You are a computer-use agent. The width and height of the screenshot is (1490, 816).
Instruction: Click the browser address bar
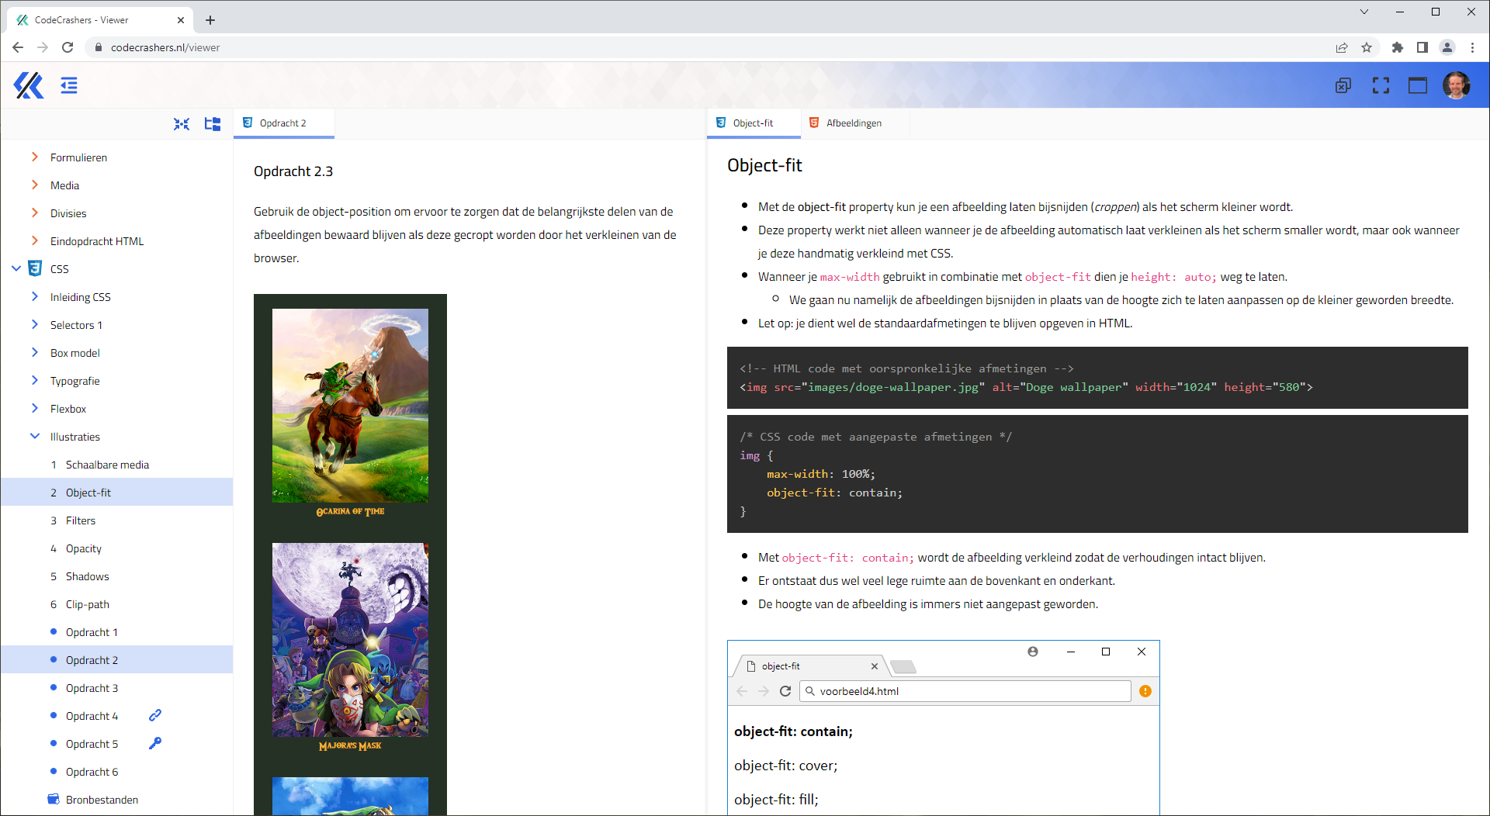[543, 47]
